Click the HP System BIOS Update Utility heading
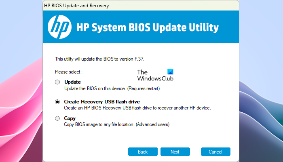Viewport: 283px width, 162px height. [x=148, y=27]
